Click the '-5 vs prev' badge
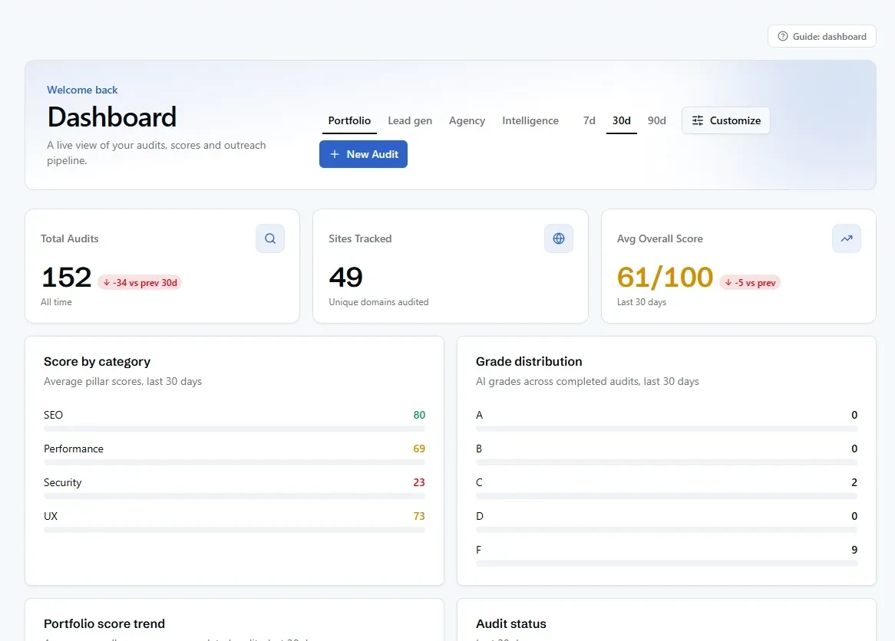This screenshot has height=641, width=895. pyautogui.click(x=749, y=282)
